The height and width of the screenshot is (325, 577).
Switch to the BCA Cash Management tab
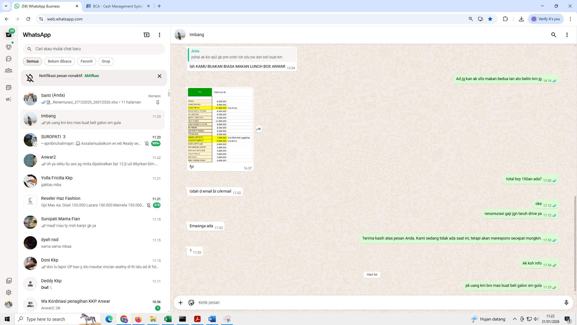114,6
